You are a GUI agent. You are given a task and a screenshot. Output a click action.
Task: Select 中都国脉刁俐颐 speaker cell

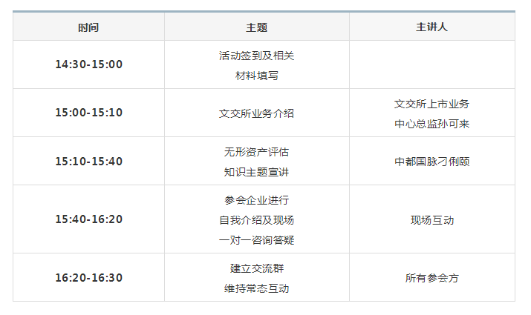click(432, 162)
